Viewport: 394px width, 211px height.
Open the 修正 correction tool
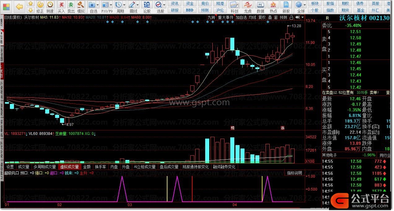40,7
